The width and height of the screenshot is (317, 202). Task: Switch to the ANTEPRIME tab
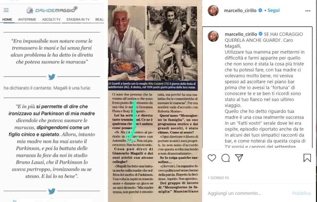[27, 19]
